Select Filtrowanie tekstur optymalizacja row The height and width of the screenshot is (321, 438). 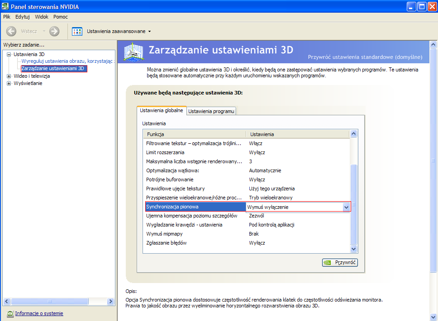coord(247,143)
